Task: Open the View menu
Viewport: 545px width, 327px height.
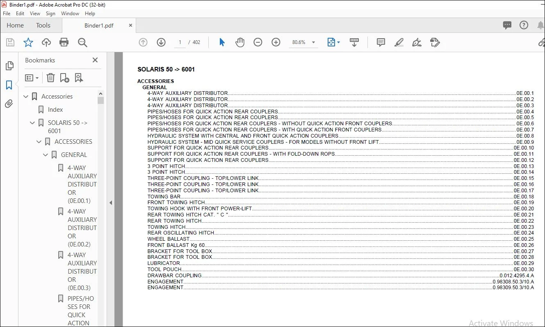Action: coord(35,14)
